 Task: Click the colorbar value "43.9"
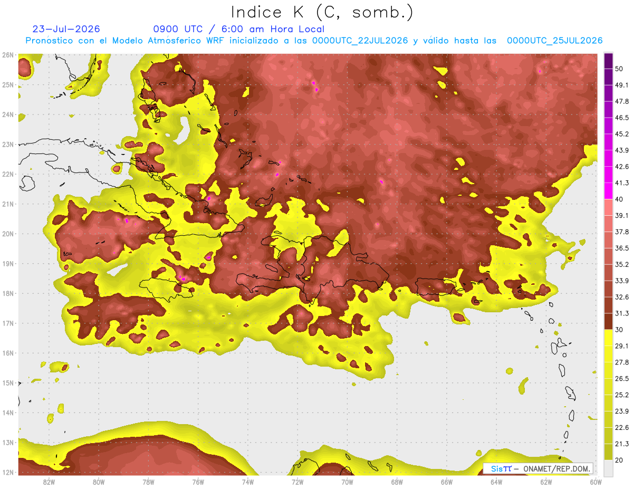(622, 150)
